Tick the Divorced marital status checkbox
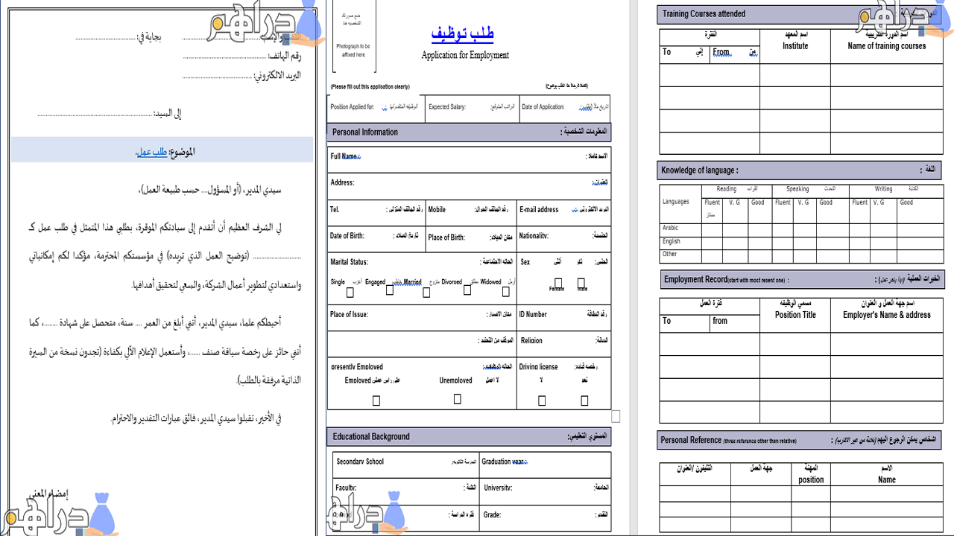The width and height of the screenshot is (954, 536). [467, 290]
